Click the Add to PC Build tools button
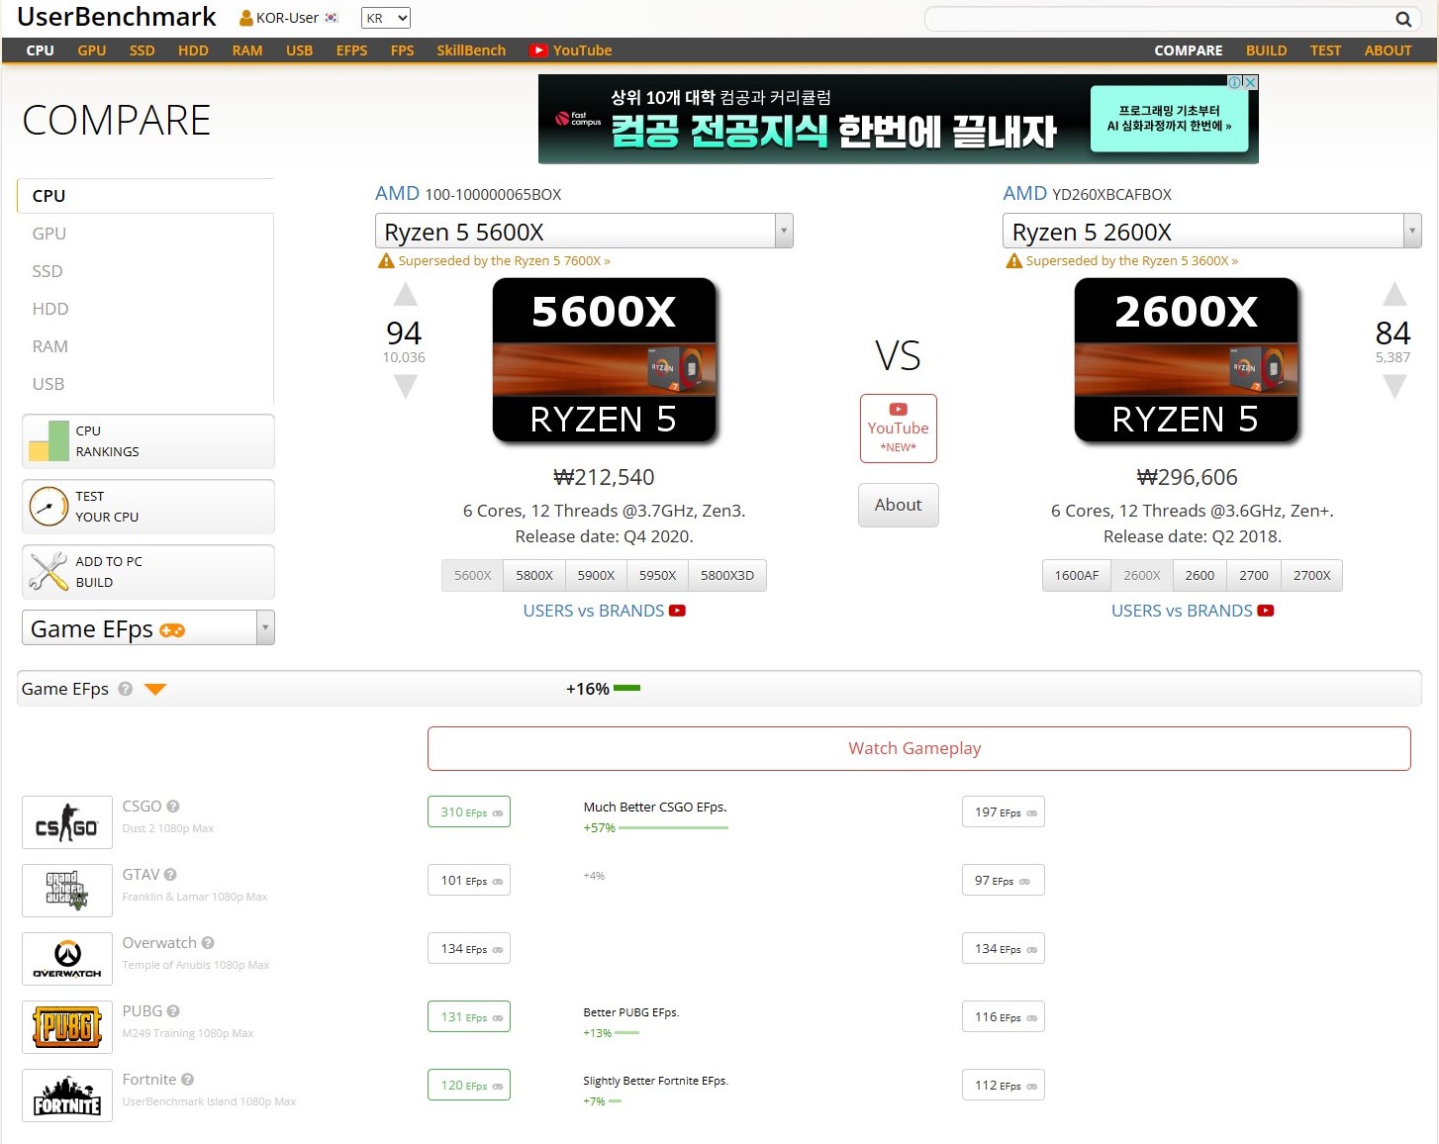Viewport: 1439px width, 1144px height. [x=148, y=572]
